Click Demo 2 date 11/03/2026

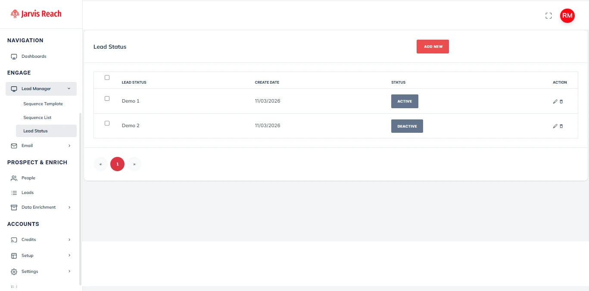(268, 125)
